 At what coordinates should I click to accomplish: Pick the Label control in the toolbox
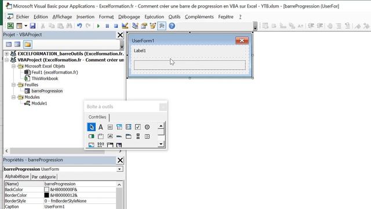click(100, 127)
